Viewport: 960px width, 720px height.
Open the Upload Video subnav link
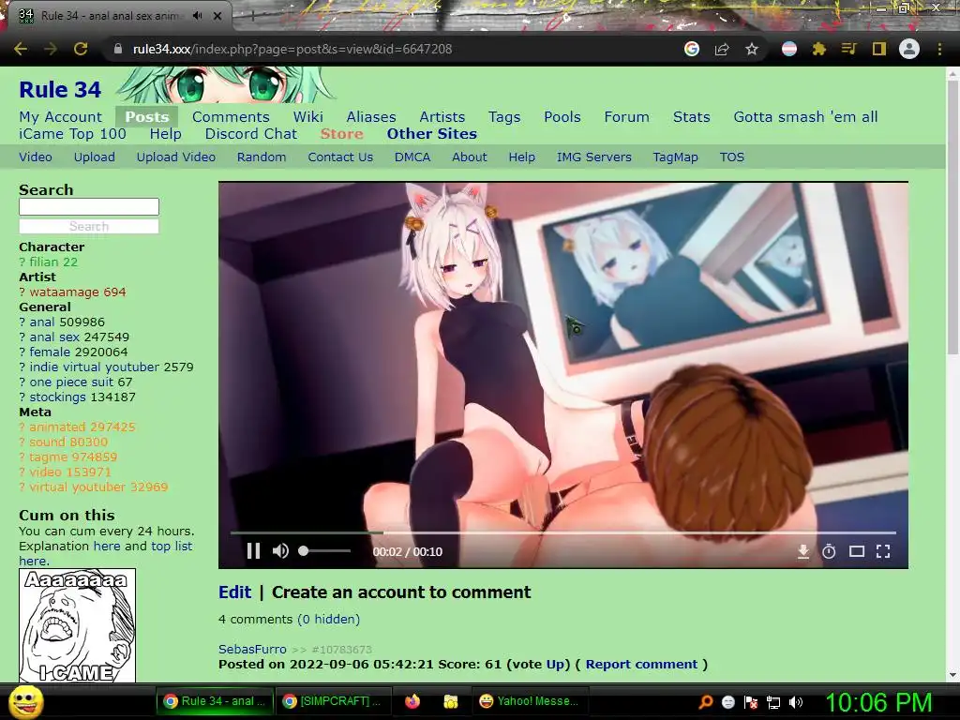click(x=175, y=157)
